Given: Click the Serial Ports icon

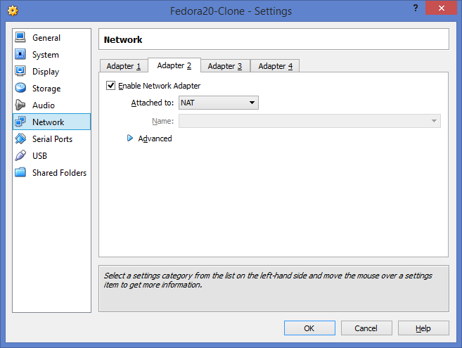Looking at the screenshot, I should click(20, 138).
